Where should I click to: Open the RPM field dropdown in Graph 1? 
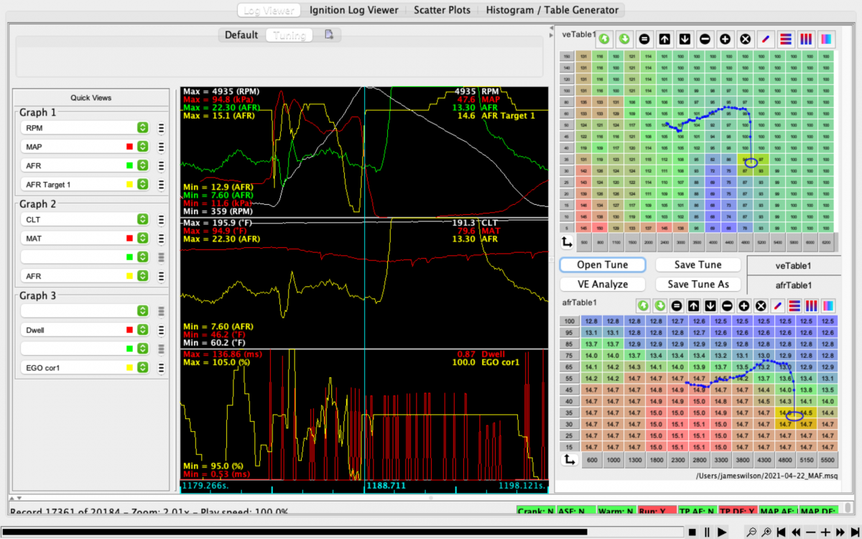click(142, 128)
